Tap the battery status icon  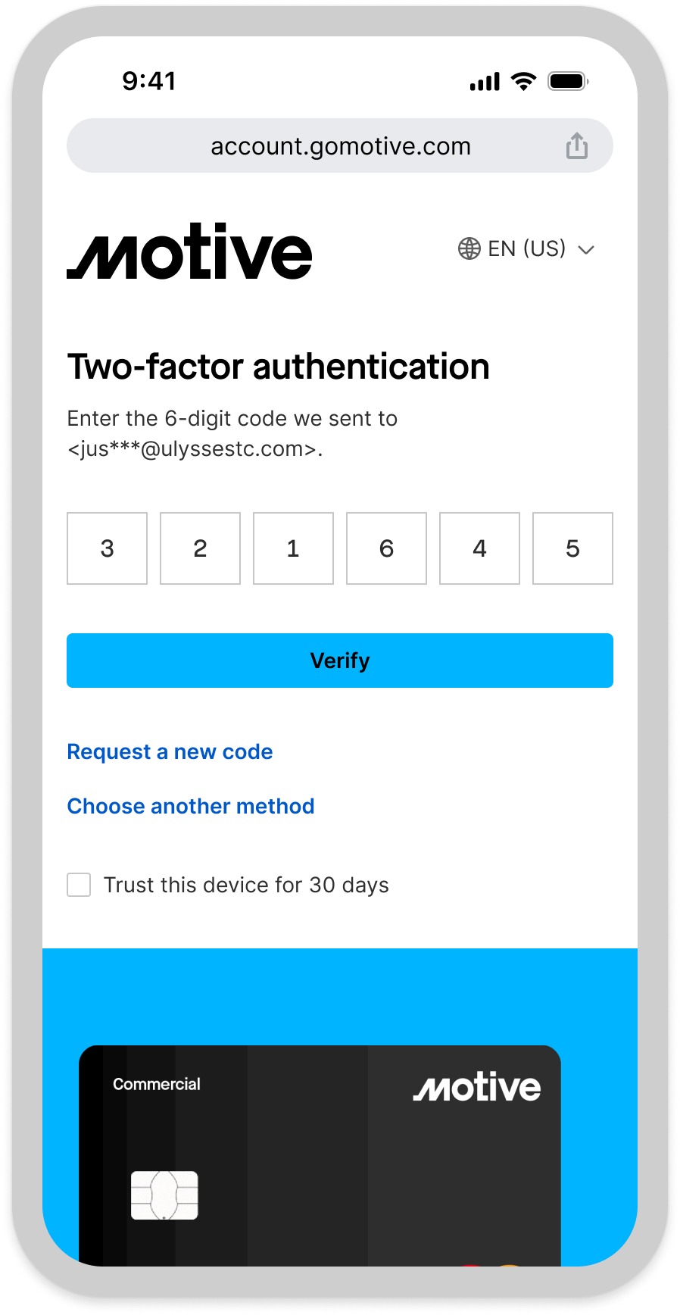click(x=568, y=81)
